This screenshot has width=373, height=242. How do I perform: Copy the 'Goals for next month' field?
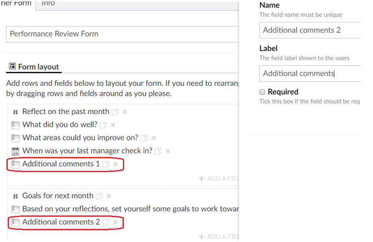pyautogui.click(x=99, y=196)
